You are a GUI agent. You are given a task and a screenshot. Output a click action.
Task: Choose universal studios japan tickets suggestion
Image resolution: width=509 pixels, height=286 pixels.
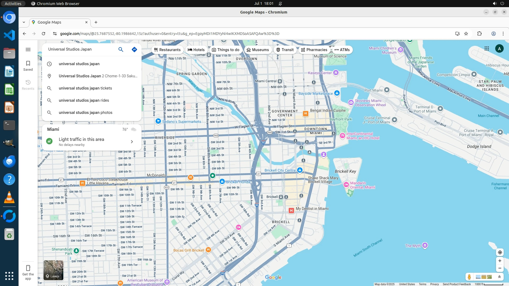[x=85, y=88]
